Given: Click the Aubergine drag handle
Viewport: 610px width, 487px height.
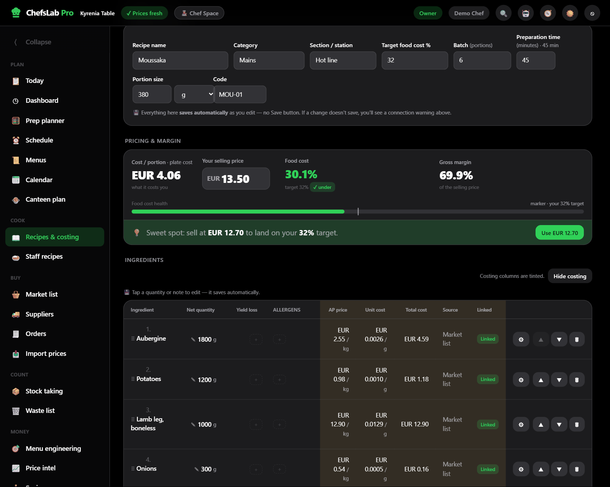Looking at the screenshot, I should click(x=133, y=338).
